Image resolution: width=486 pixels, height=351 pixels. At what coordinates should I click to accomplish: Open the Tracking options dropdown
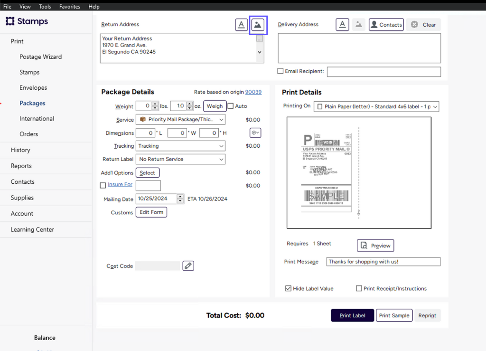coord(180,146)
